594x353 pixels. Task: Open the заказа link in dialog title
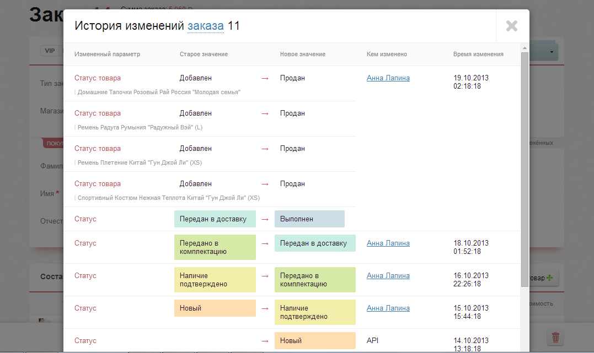pyautogui.click(x=205, y=26)
